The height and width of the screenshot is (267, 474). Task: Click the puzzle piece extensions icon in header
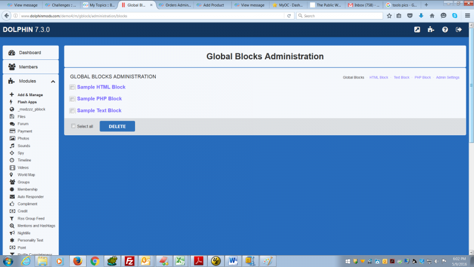[x=431, y=30]
